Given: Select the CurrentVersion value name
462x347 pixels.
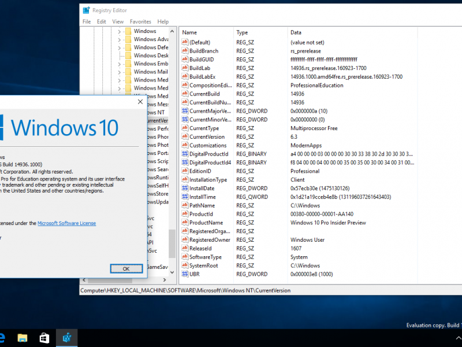Looking at the screenshot, I should [207, 136].
